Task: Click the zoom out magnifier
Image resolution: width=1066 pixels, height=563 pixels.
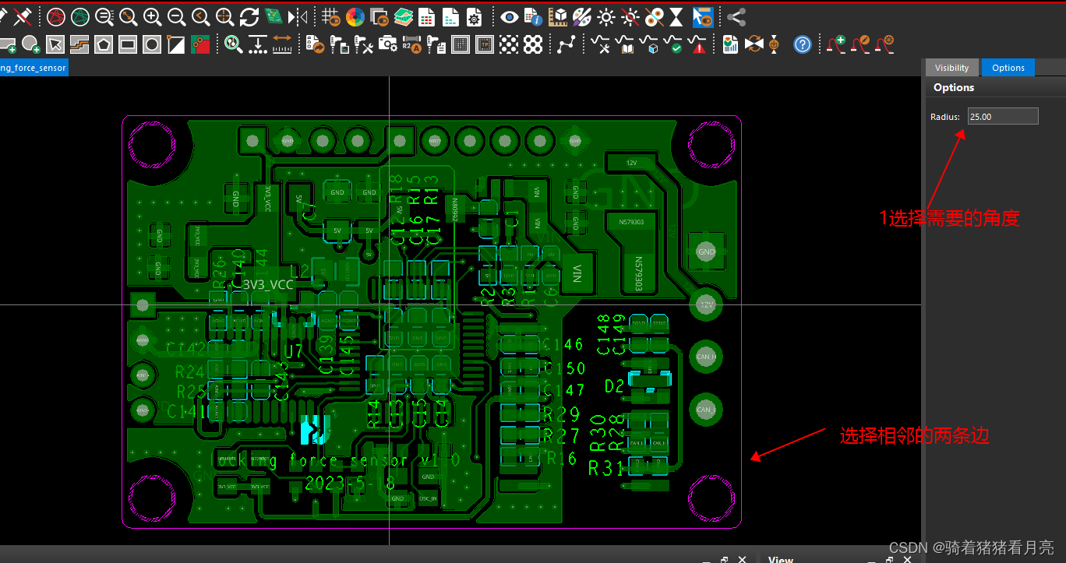Action: tap(177, 16)
